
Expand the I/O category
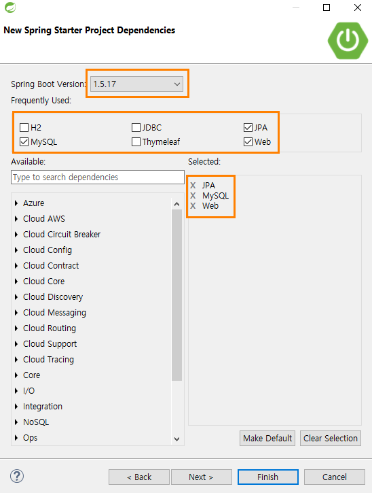coord(16,391)
